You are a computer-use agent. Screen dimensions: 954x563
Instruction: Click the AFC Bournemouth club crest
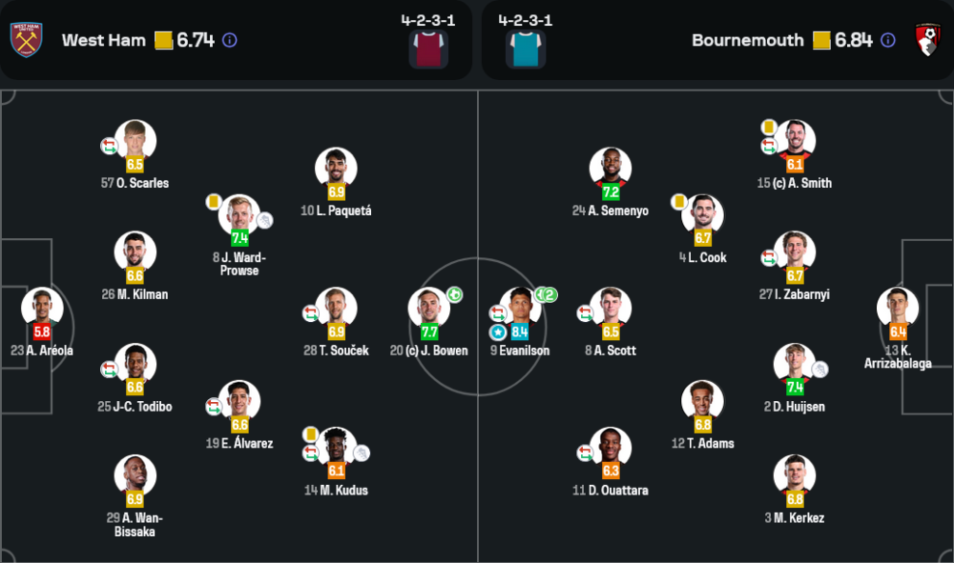[x=927, y=40]
